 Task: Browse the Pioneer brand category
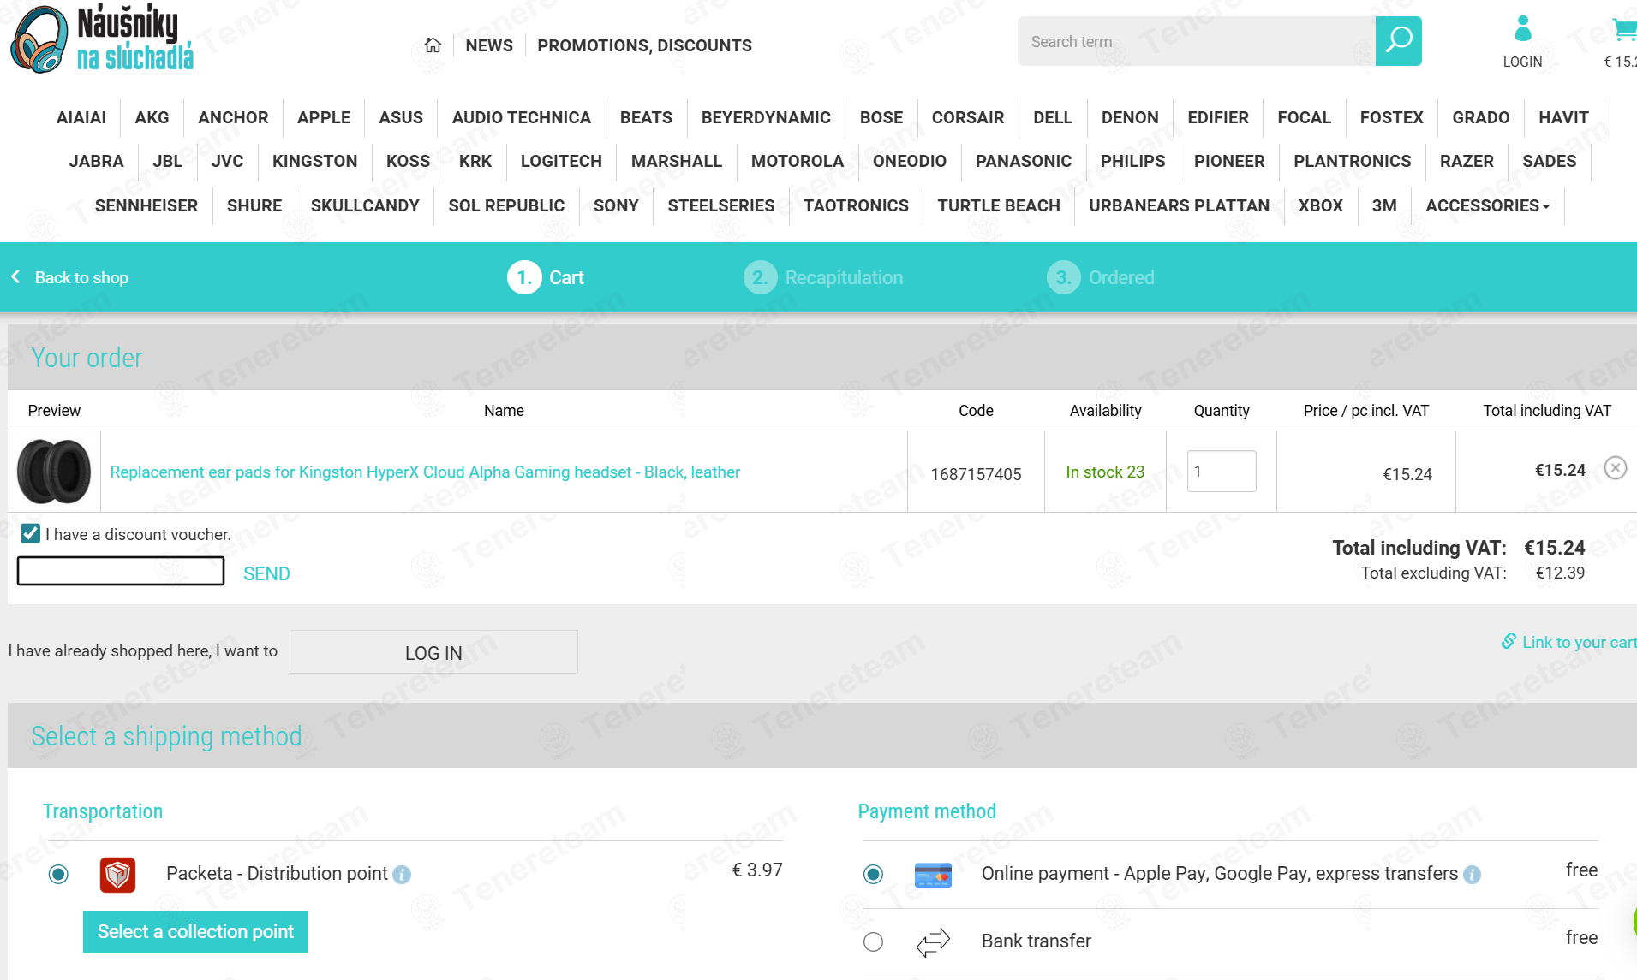click(x=1229, y=161)
